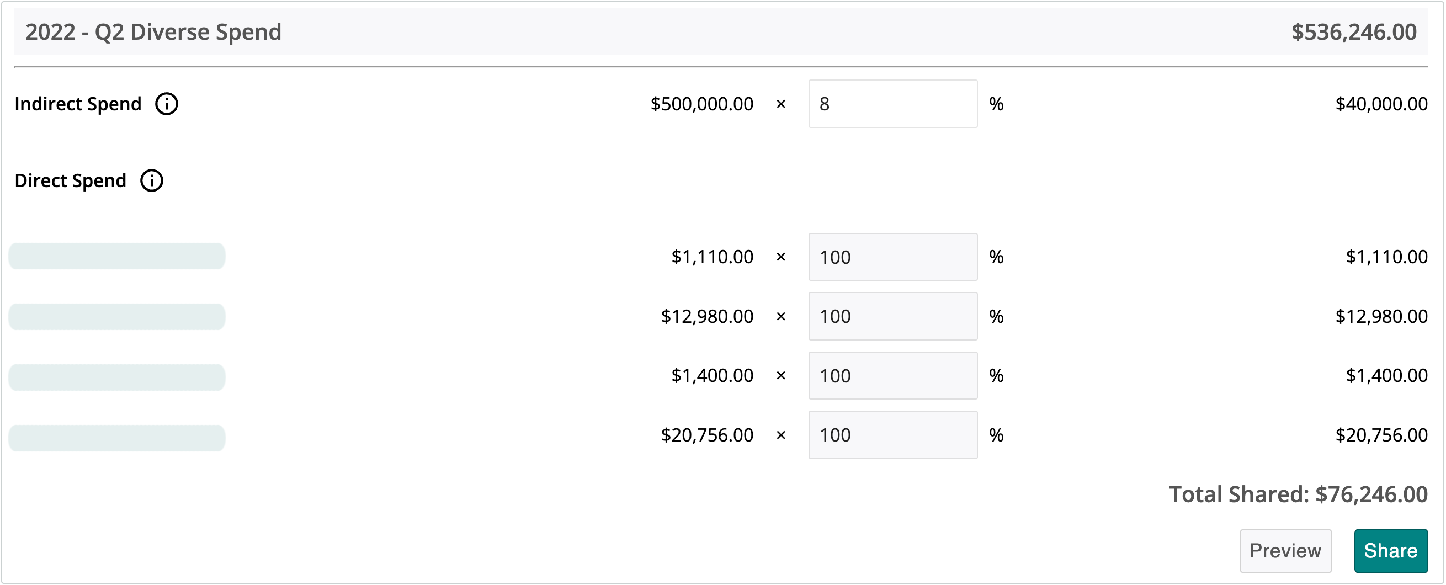
Task: Click the percentage field for $1,400.00 row
Action: coord(892,376)
